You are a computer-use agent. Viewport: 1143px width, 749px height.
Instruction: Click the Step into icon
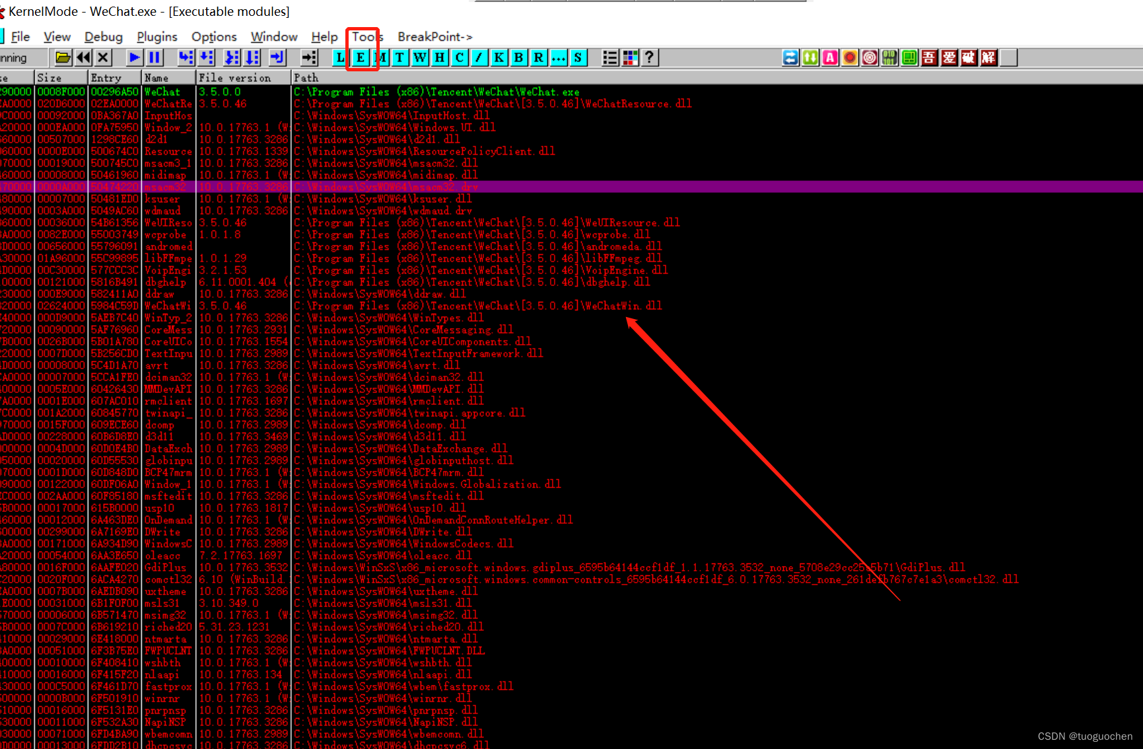coord(186,57)
